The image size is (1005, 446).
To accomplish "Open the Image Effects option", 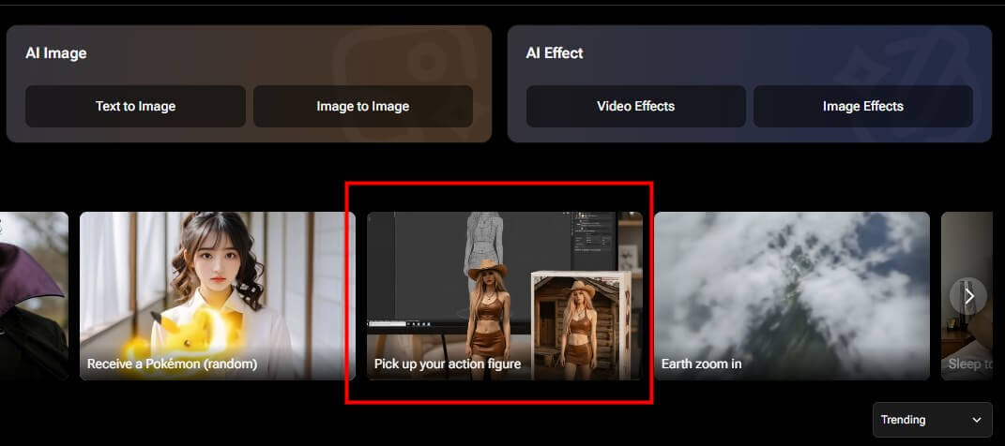I will click(x=862, y=106).
